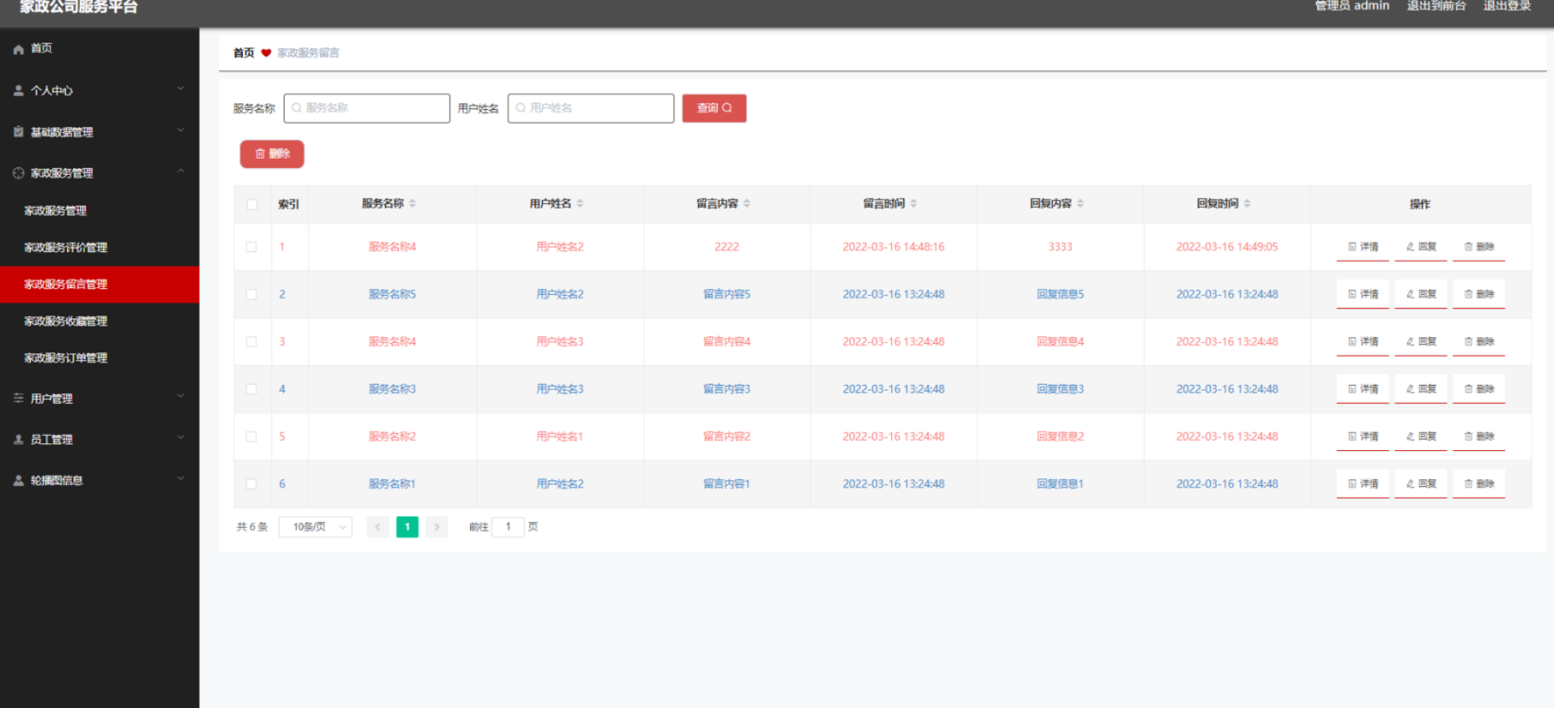1554x708 pixels.
Task: Click the red 删除 bulk delete button
Action: tap(272, 154)
